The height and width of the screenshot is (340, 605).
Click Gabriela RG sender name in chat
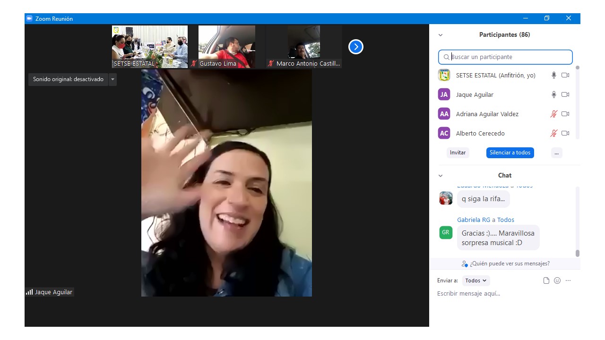pyautogui.click(x=474, y=220)
